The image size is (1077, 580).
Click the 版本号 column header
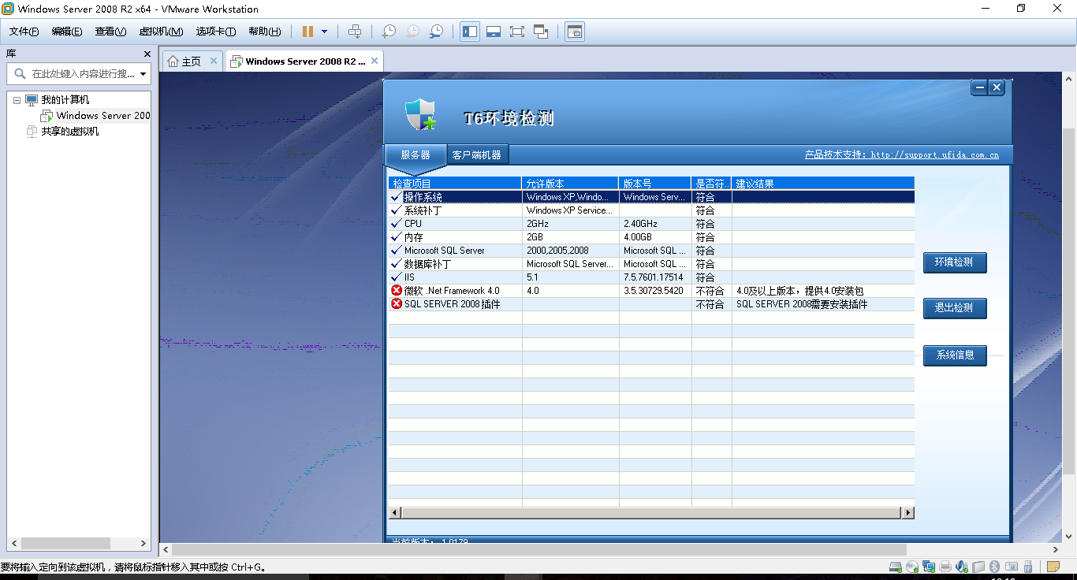point(654,184)
